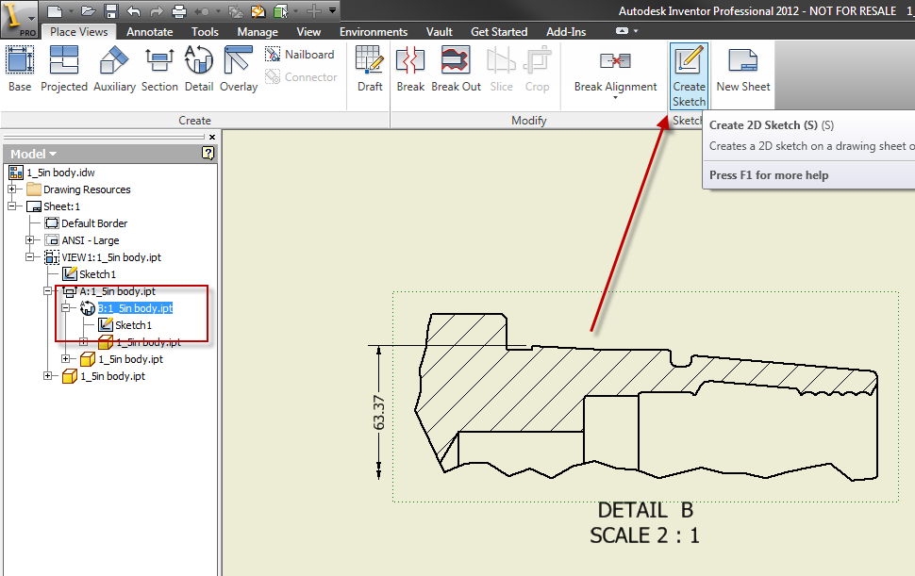Expand the last 1_5in body.ipt part node
This screenshot has height=576, width=915.
(48, 375)
